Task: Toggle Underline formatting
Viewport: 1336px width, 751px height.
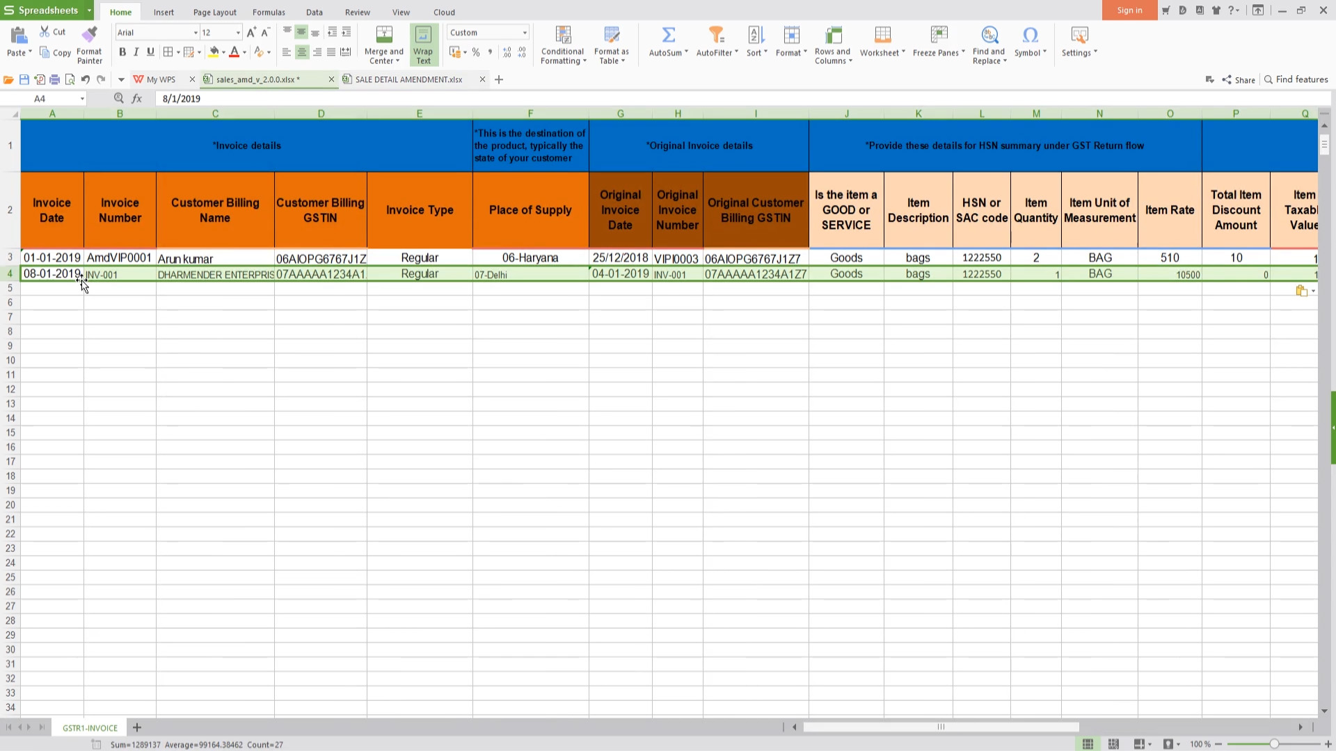Action: coord(150,52)
